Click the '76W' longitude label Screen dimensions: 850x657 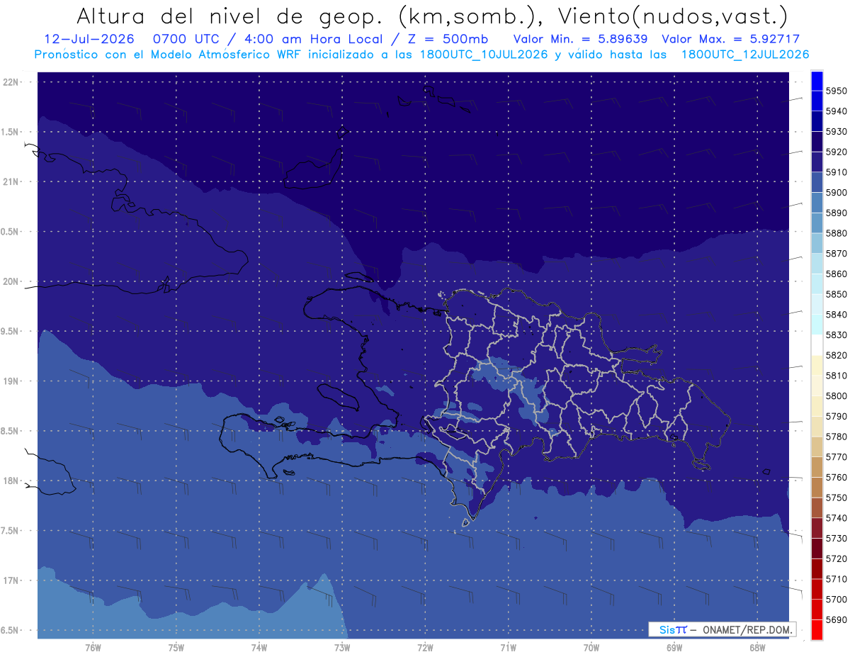tap(93, 648)
